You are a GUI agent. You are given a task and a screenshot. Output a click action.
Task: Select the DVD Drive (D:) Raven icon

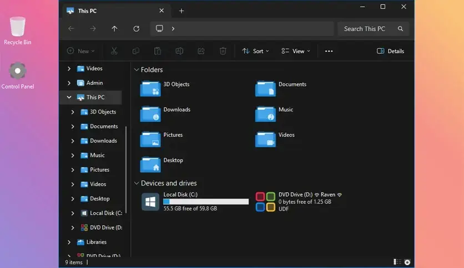(x=265, y=202)
